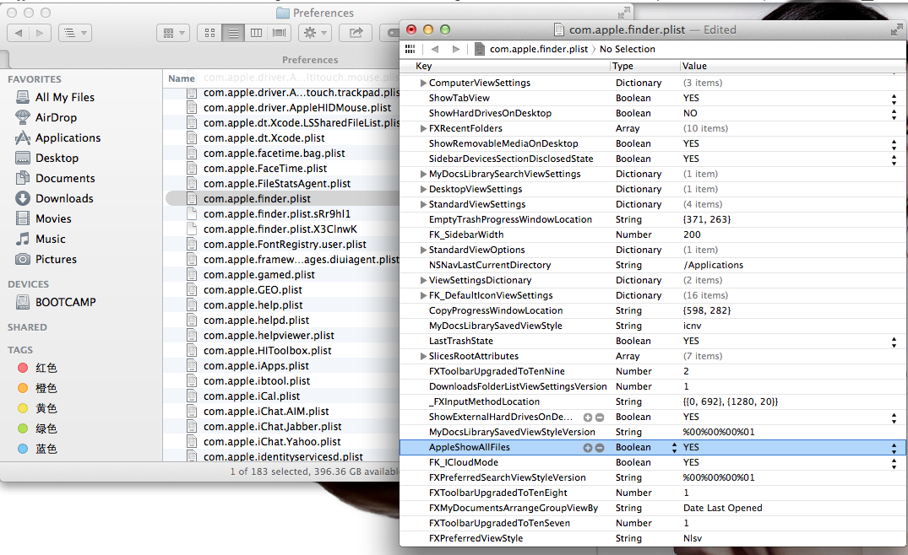Toggle AppleShowAllFiles value stepper
Image resolution: width=908 pixels, height=555 pixels.
pos(894,448)
